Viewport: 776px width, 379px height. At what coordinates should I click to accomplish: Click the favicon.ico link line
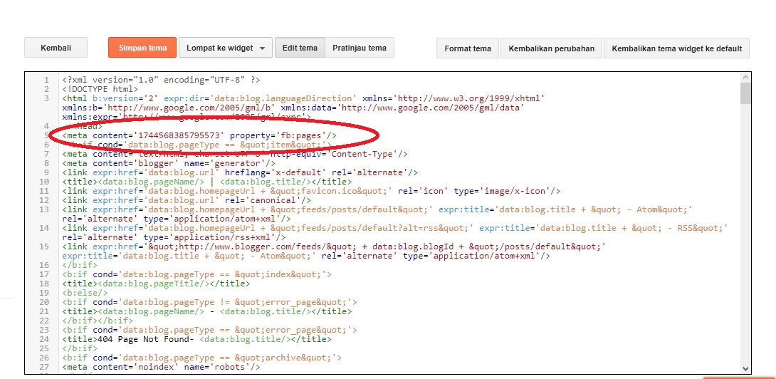click(x=311, y=191)
